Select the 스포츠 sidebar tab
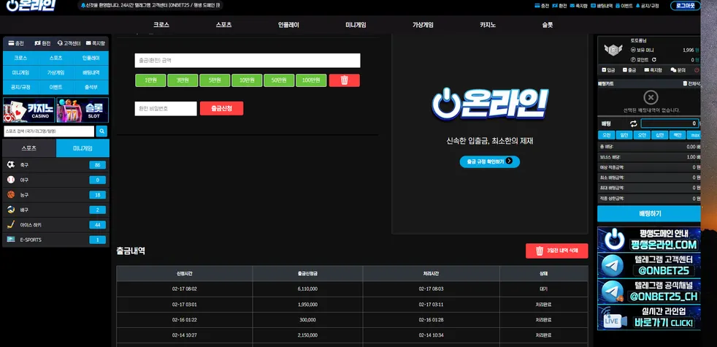 pyautogui.click(x=29, y=148)
